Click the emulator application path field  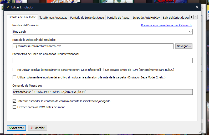93,46
